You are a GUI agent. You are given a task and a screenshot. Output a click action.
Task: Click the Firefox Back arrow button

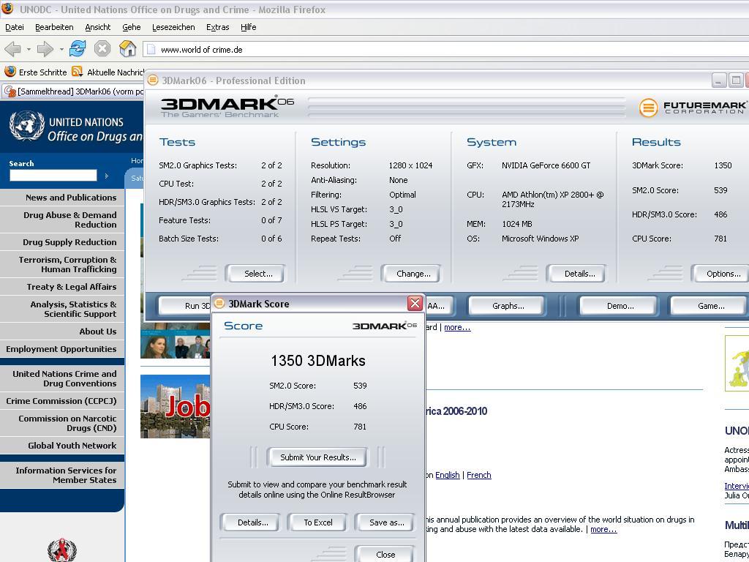[12, 49]
